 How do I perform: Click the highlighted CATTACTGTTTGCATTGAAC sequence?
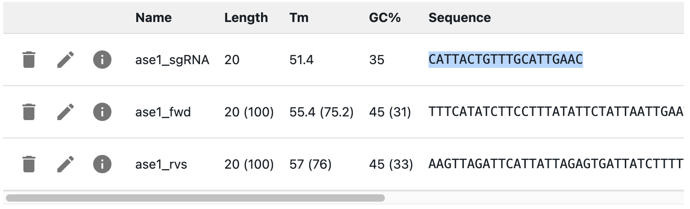506,60
